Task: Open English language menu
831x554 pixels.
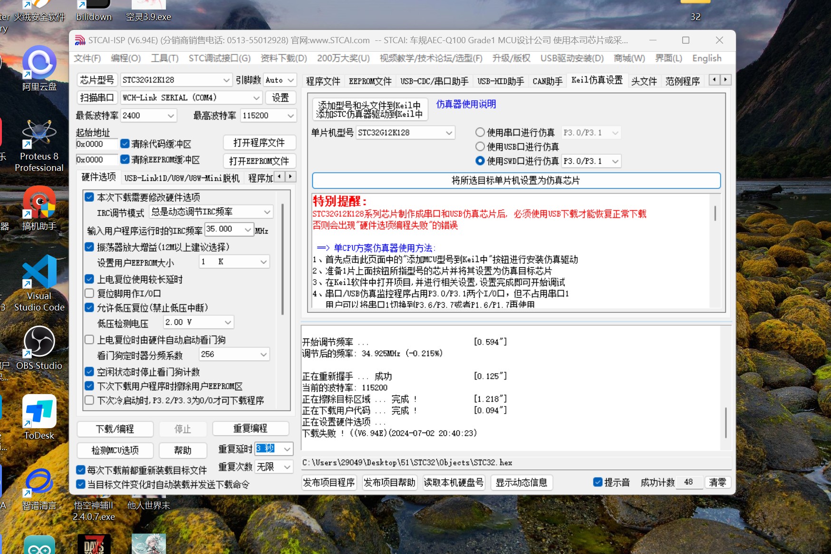Action: (x=706, y=58)
